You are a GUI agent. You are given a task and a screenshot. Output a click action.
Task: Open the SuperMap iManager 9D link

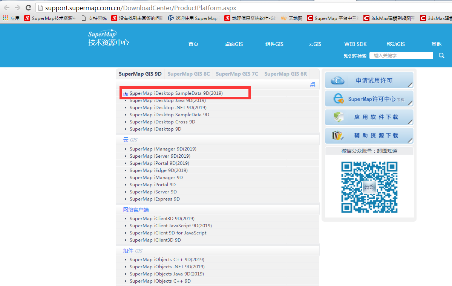(x=156, y=178)
